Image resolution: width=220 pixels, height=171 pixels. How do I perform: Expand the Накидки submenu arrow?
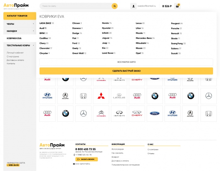(x=33, y=31)
